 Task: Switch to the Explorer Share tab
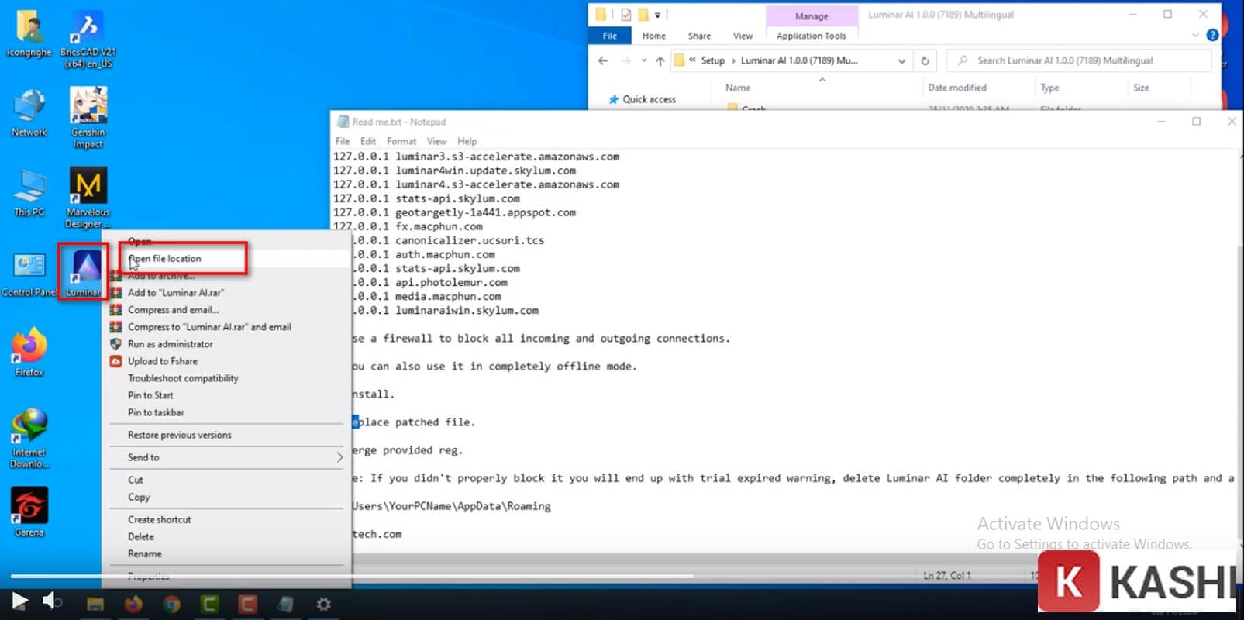(699, 36)
